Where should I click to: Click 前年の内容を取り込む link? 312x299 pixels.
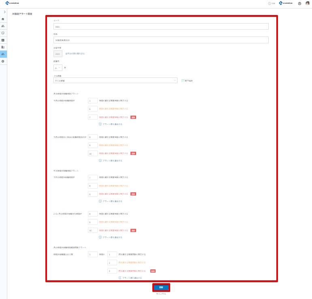point(75,54)
